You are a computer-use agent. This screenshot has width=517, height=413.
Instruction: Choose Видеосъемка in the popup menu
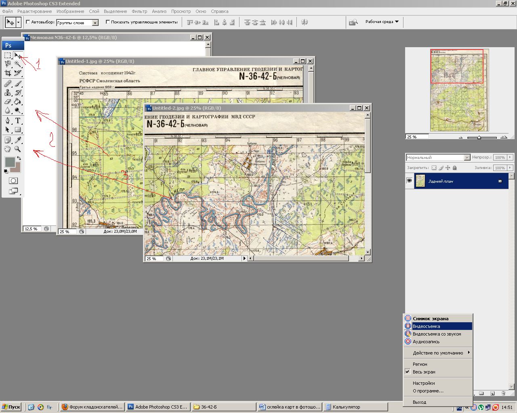pos(438,326)
